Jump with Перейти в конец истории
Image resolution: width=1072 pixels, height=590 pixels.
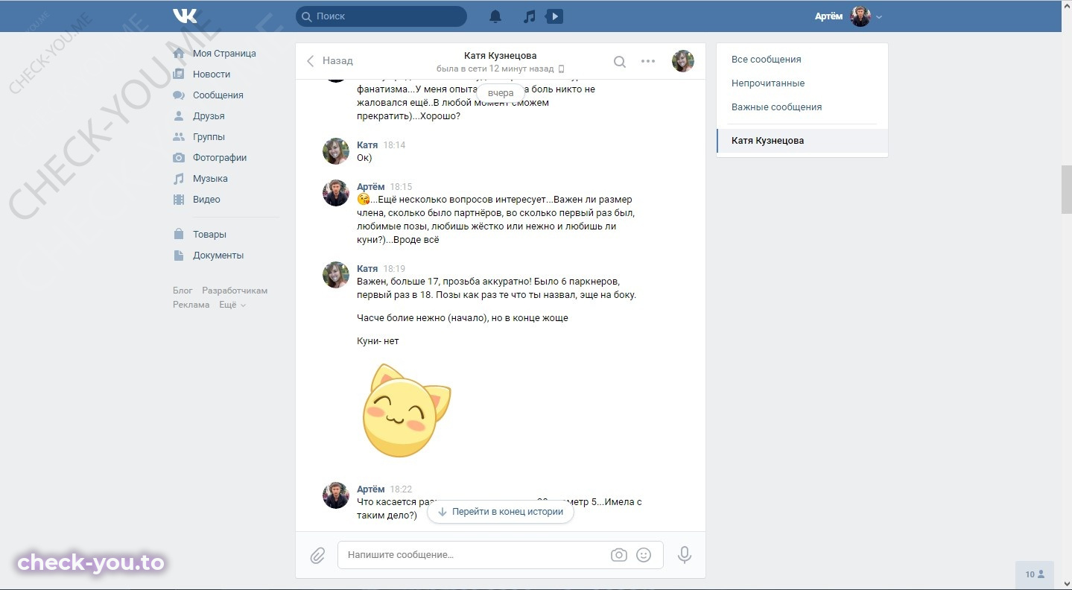501,512
